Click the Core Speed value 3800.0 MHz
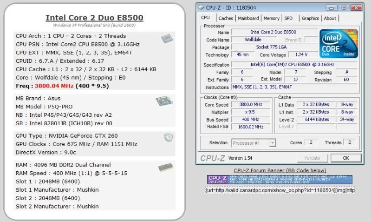Image resolution: width=371 pixels, height=222 pixels. click(251, 105)
